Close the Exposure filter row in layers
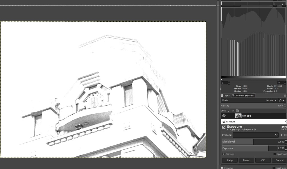Image resolution: width=287 pixels, height=169 pixels. [x=285, y=122]
